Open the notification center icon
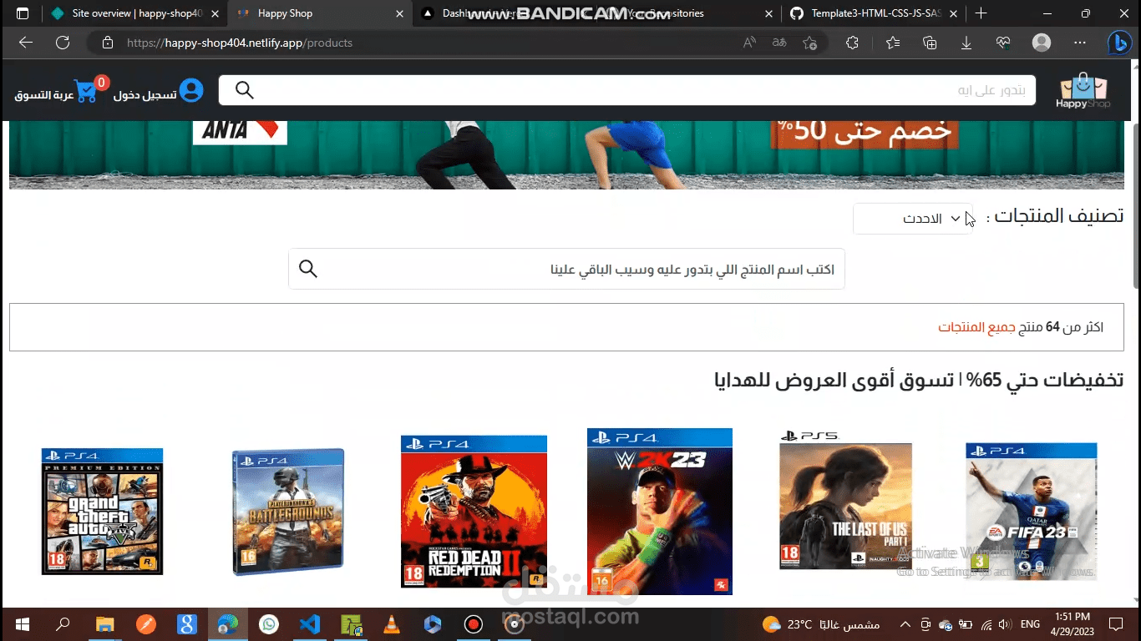The width and height of the screenshot is (1141, 641). 1116,624
